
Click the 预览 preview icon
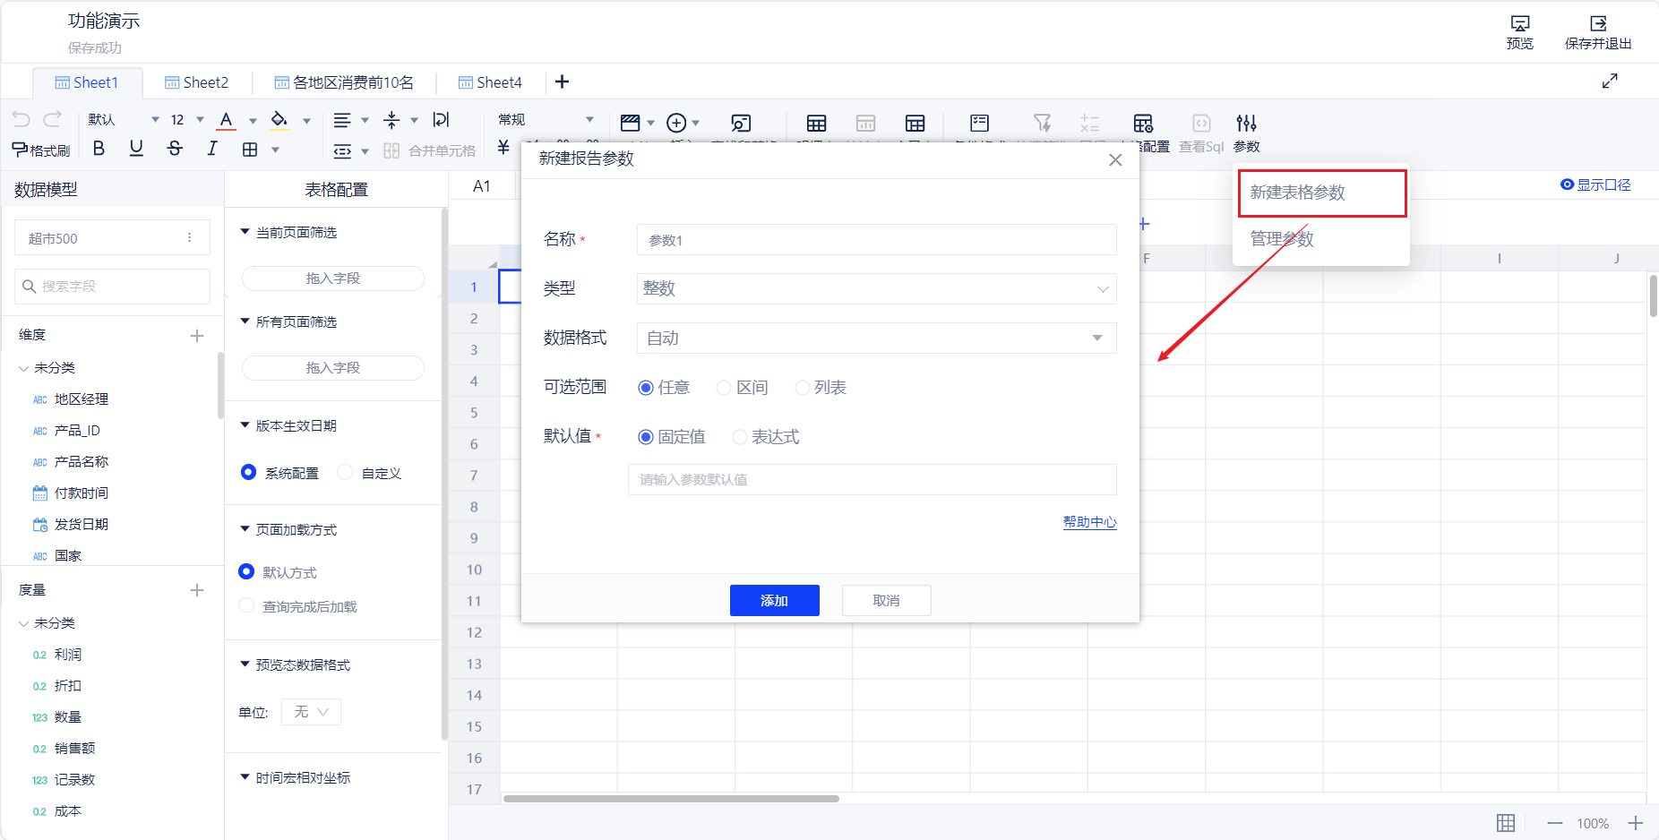point(1519,32)
